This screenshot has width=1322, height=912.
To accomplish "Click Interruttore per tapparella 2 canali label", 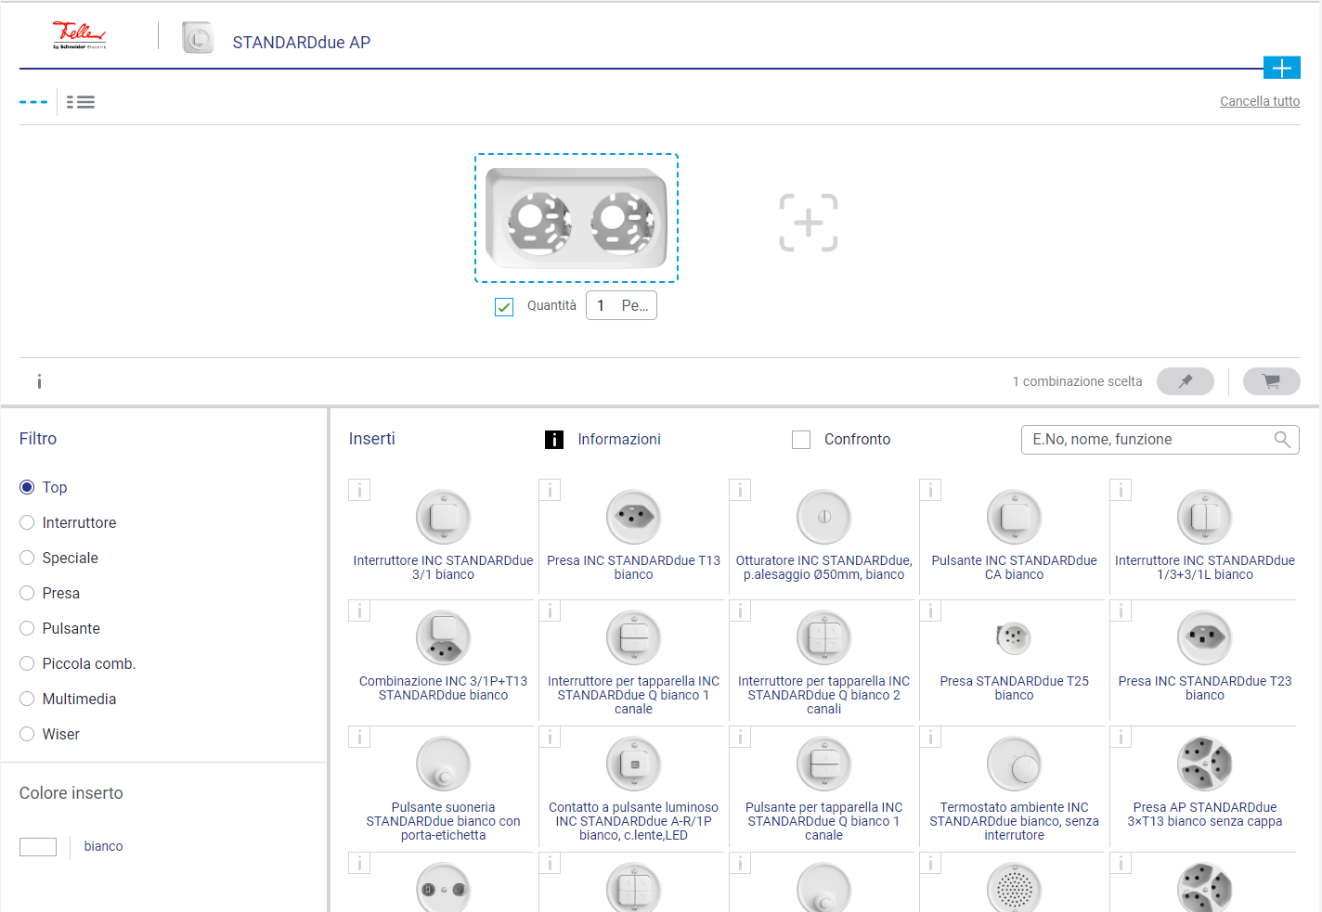I will (824, 695).
